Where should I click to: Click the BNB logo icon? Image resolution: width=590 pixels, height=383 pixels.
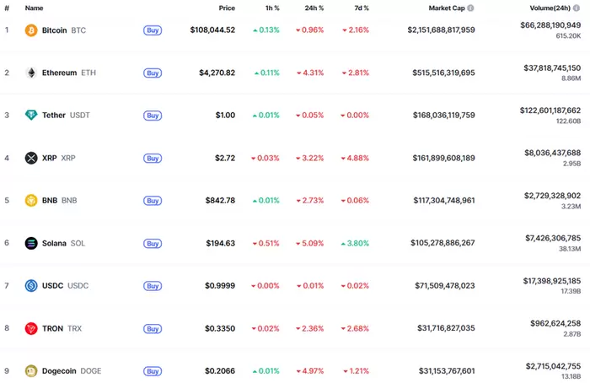tap(31, 201)
